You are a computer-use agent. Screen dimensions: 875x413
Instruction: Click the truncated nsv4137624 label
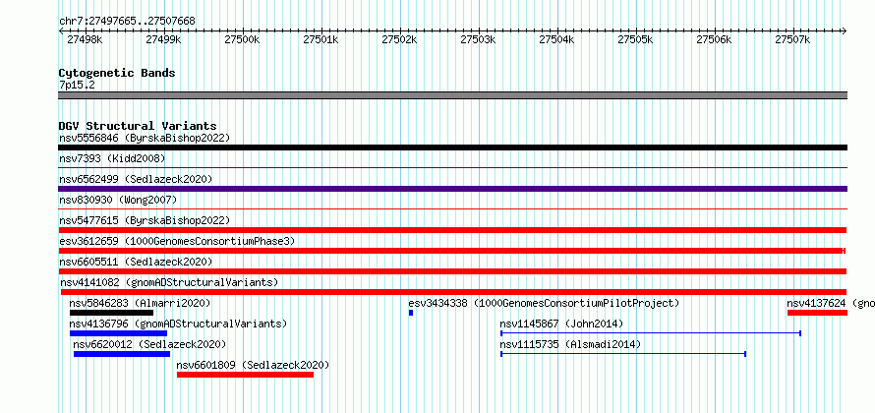click(831, 303)
